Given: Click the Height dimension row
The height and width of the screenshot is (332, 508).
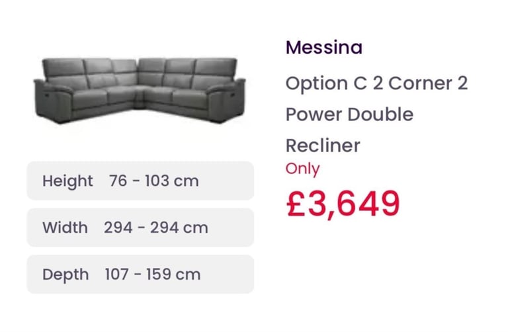Looking at the screenshot, I should click(x=140, y=181).
